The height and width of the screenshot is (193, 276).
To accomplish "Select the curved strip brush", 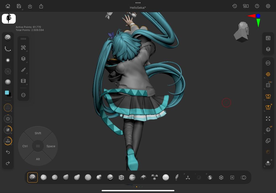I will (x=177, y=177).
